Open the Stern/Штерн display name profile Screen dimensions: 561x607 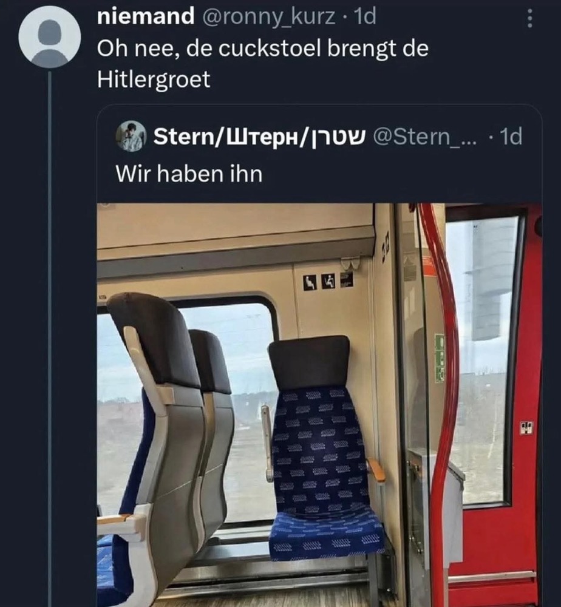[259, 137]
